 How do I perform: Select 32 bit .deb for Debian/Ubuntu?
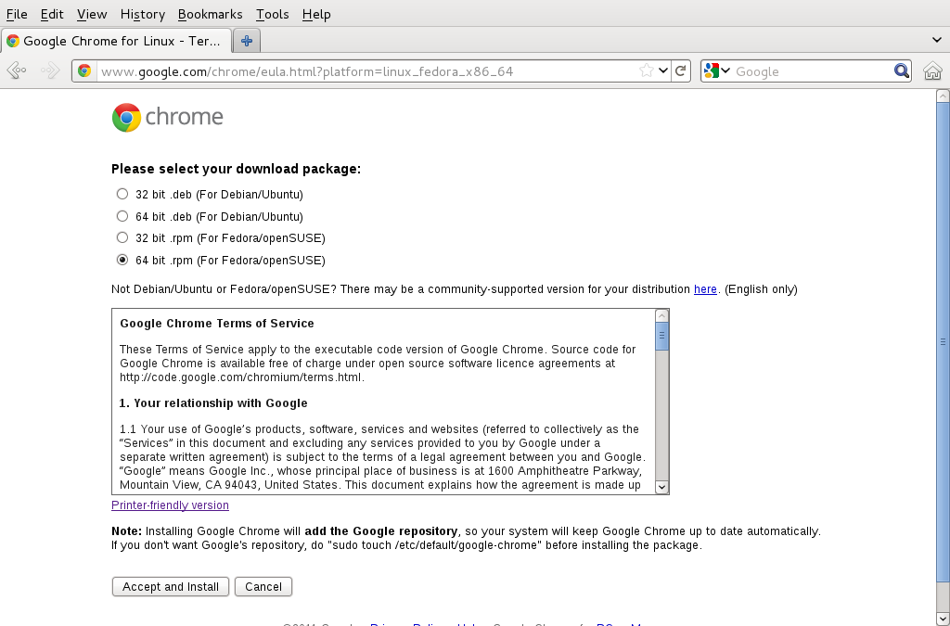click(x=122, y=194)
